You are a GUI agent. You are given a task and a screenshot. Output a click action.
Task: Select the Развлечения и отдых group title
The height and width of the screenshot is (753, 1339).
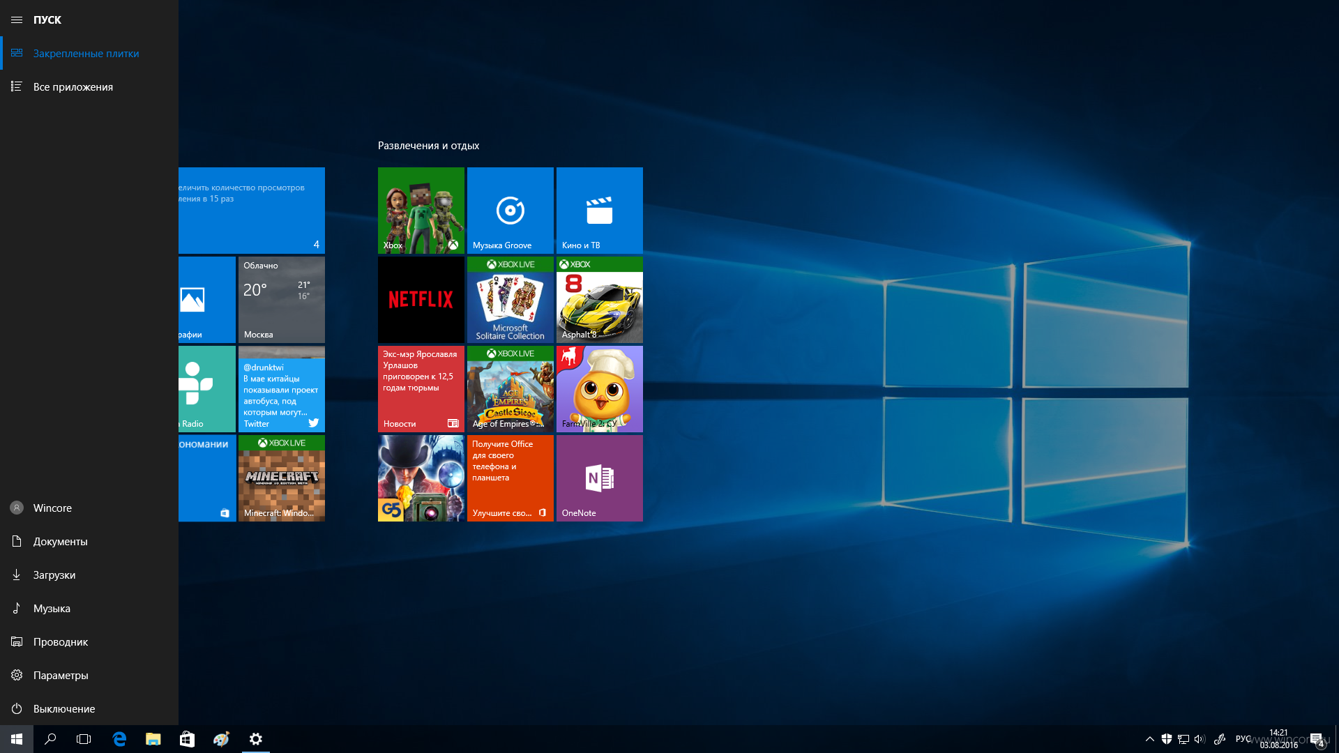coord(428,146)
